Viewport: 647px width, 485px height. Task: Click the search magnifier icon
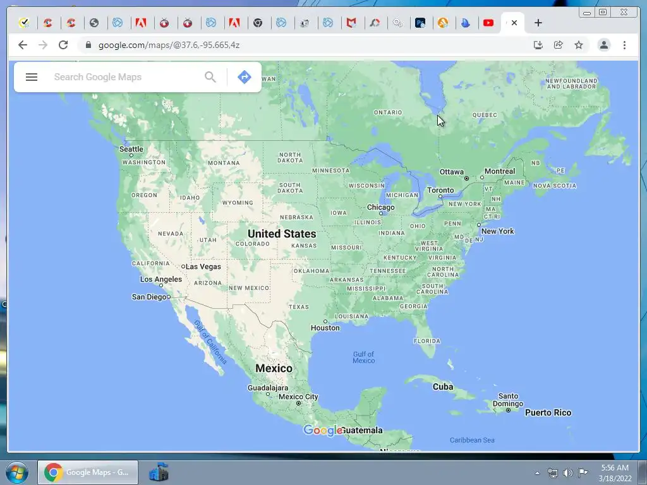pos(210,77)
